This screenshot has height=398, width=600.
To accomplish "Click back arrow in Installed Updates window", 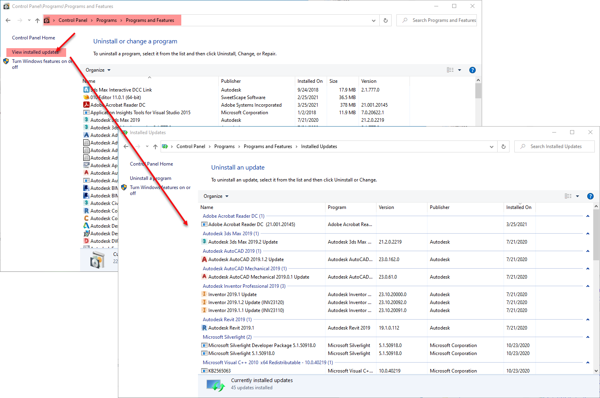I will tap(126, 146).
